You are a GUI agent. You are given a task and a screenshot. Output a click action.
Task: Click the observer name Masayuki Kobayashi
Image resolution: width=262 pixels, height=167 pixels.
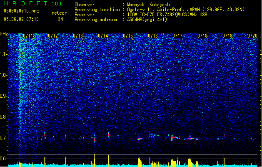(150, 5)
